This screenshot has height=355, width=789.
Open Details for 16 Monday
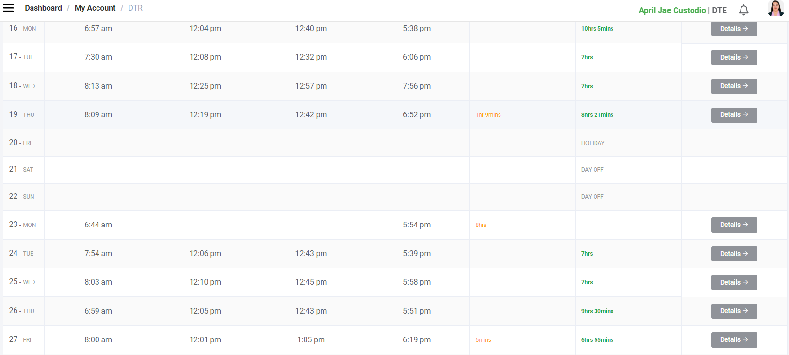[x=734, y=29]
